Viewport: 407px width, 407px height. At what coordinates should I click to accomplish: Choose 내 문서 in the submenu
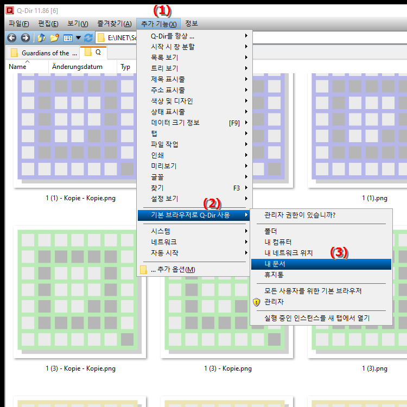coord(321,264)
